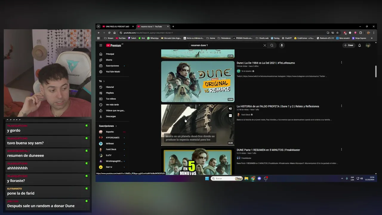Viewport: 382px width, 215px height.
Task: Click the Crear button
Action: point(349,45)
